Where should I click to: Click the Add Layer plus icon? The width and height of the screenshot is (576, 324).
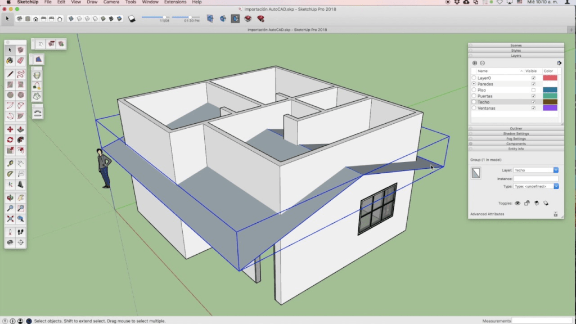point(475,63)
